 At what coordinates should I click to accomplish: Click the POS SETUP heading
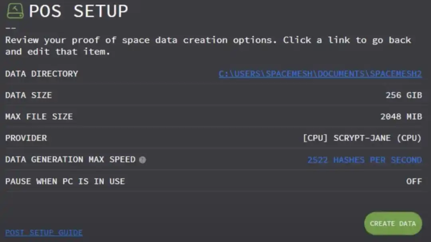click(x=78, y=11)
